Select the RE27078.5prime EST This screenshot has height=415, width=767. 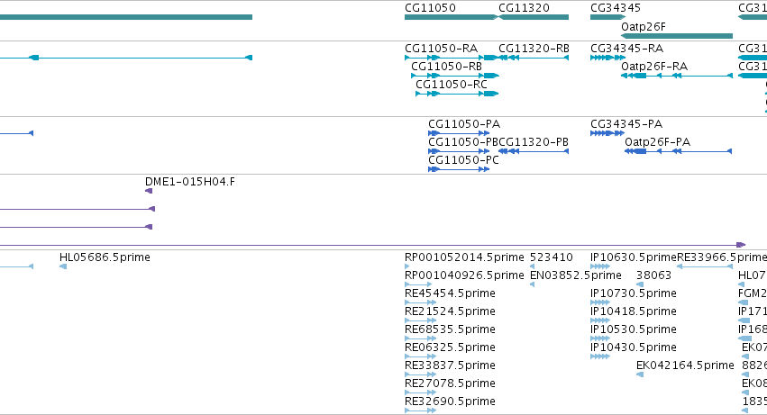421,392
